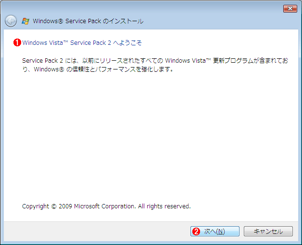Screen dimensions: 302x245
Task: Click the red number 1 marker
Action: pos(17,42)
